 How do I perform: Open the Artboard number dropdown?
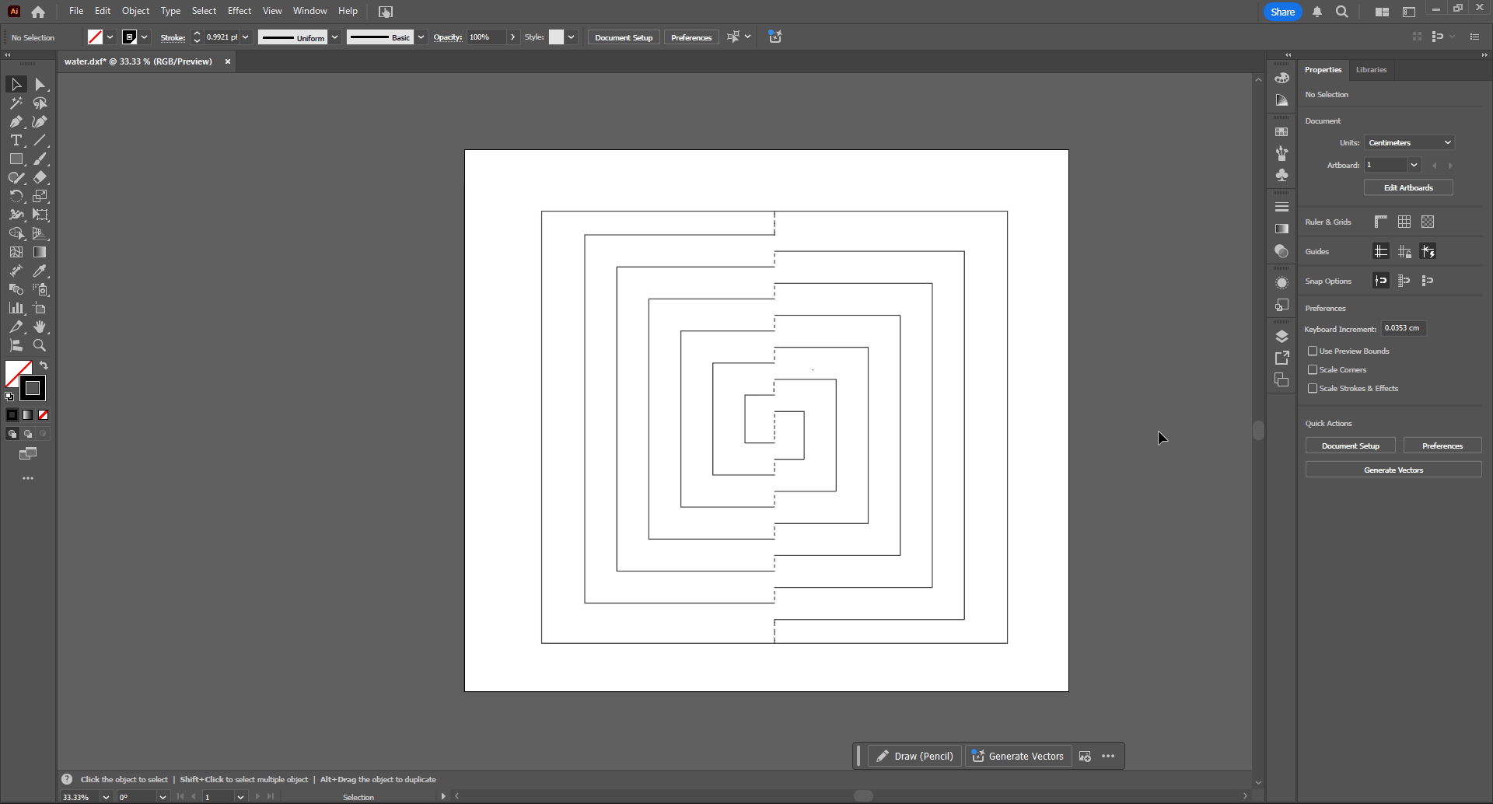pyautogui.click(x=1414, y=165)
